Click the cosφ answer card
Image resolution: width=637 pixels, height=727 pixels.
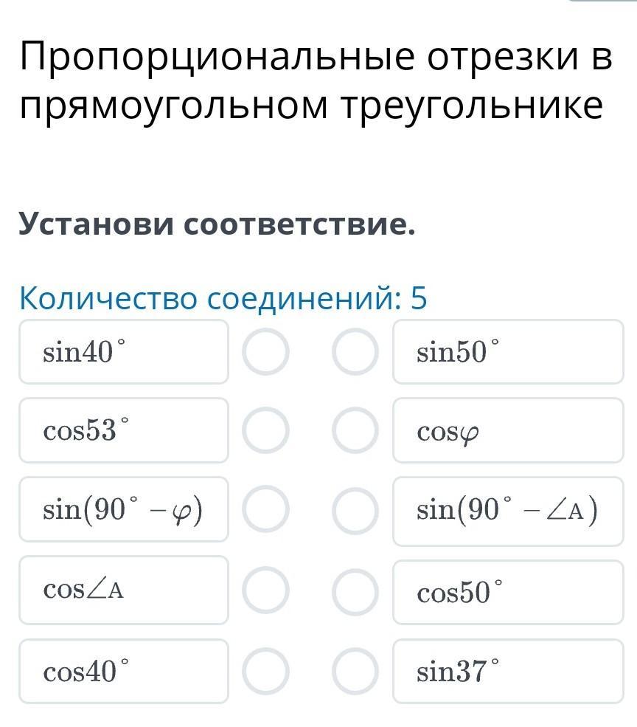pyautogui.click(x=508, y=430)
